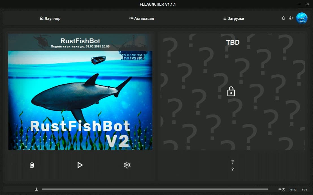Screen dimensions: 313x195
Task: Click the download icon next to the progress bar
Action: [36, 189]
